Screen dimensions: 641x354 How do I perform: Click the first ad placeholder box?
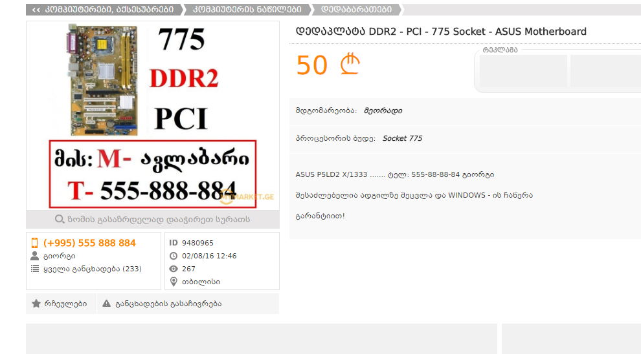523,70
